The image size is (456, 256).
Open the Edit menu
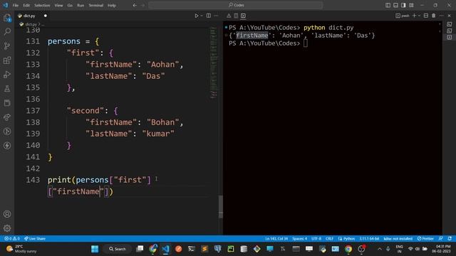click(26, 5)
